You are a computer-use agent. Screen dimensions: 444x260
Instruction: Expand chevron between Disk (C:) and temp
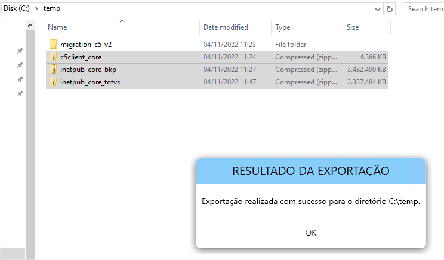36,9
